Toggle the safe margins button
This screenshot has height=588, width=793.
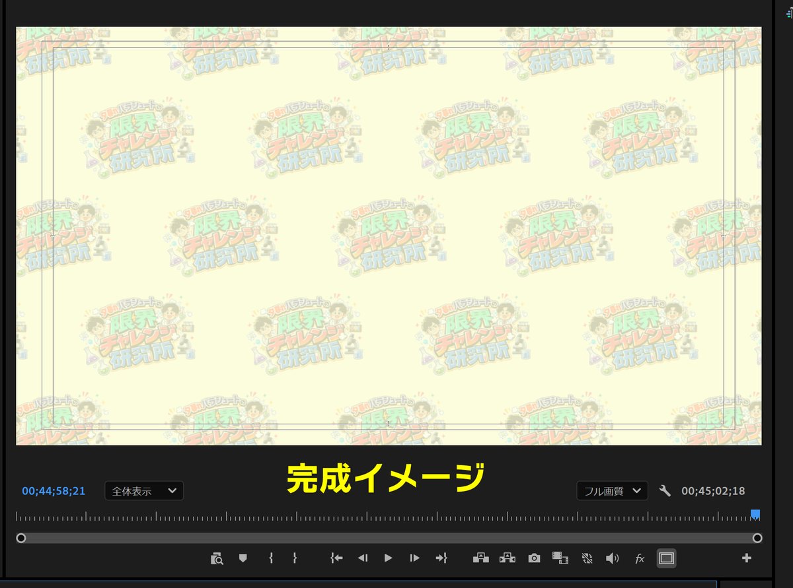click(x=666, y=558)
